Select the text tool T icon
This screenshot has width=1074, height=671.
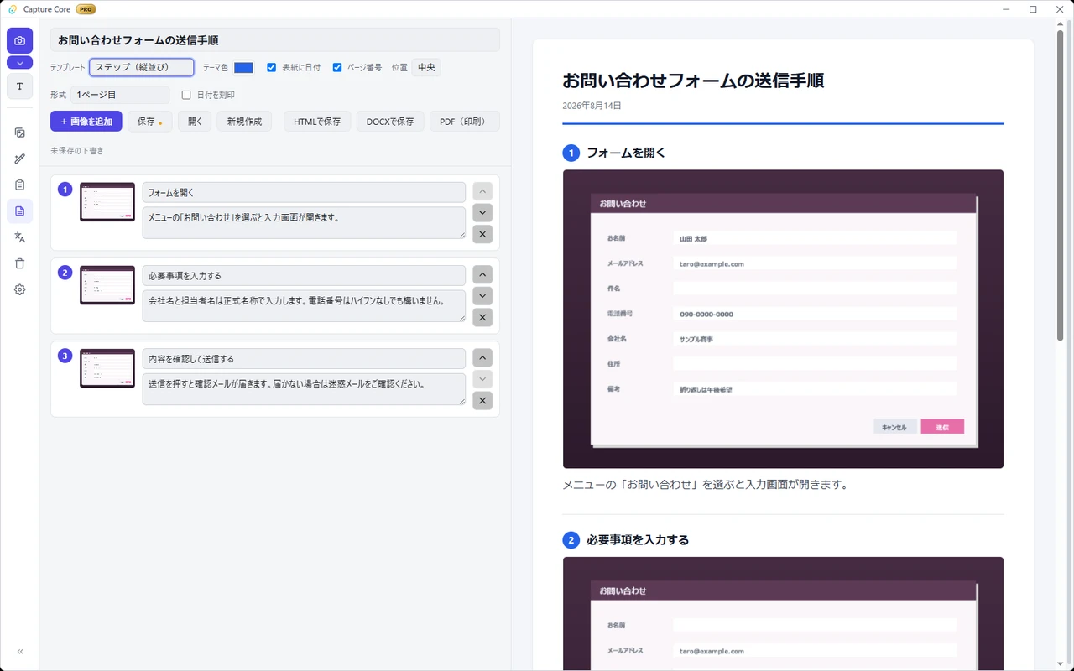pos(19,86)
